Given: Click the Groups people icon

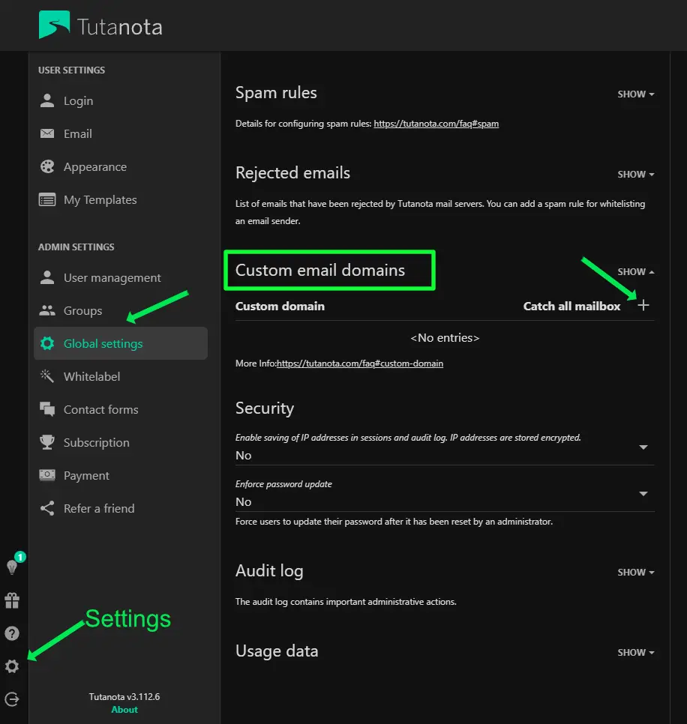Looking at the screenshot, I should tap(47, 311).
